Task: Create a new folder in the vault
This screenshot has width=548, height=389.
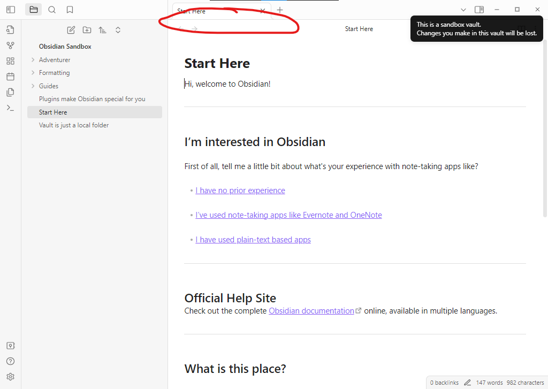Action: coord(87,30)
